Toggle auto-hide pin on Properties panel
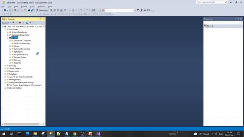244x137 pixels. point(238,19)
